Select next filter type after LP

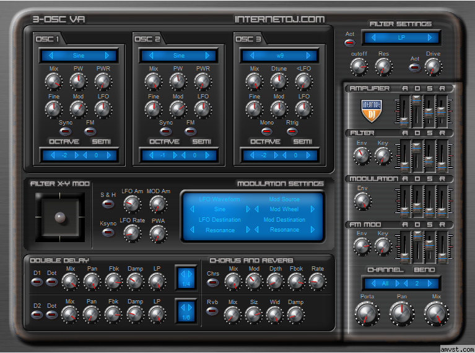point(430,38)
